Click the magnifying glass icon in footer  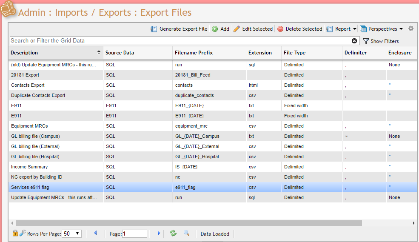pyautogui.click(x=186, y=233)
